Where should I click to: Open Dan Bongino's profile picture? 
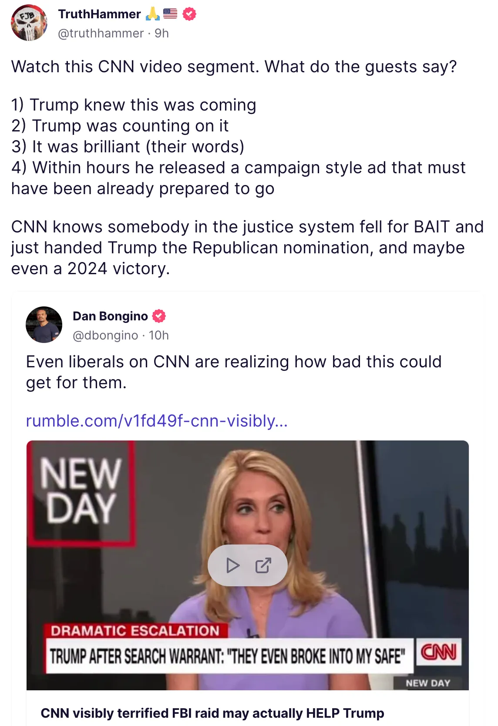44,325
